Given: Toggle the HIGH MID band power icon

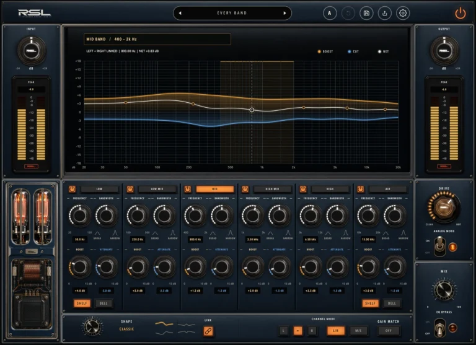Looking at the screenshot, I should click(x=245, y=190).
